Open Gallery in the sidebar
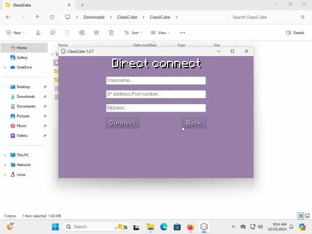312x234 pixels. tap(22, 58)
